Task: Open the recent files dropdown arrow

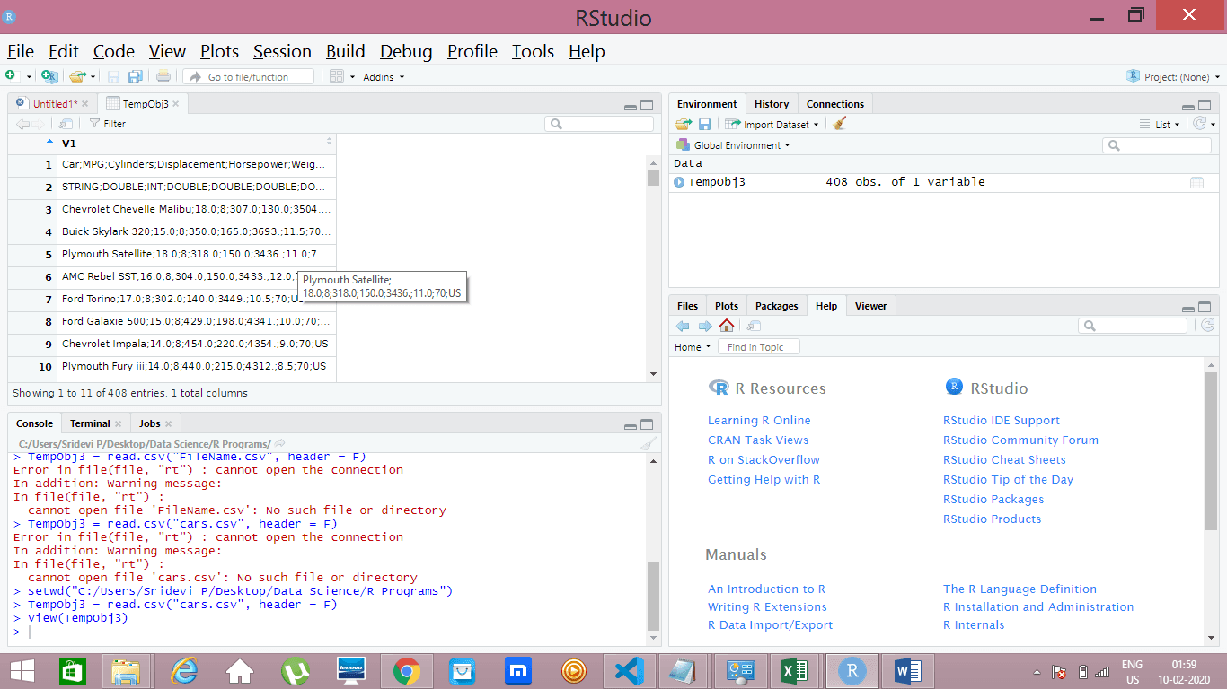Action: [x=93, y=77]
